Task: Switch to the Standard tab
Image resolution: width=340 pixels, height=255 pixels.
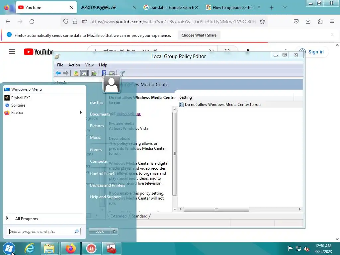Action: click(139, 216)
